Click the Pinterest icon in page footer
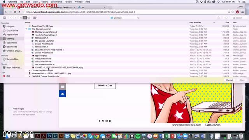 pyautogui.click(x=110, y=121)
